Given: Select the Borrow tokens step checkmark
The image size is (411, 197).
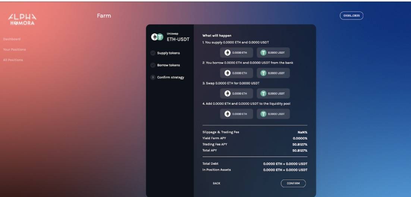Looking at the screenshot, I should [153, 65].
